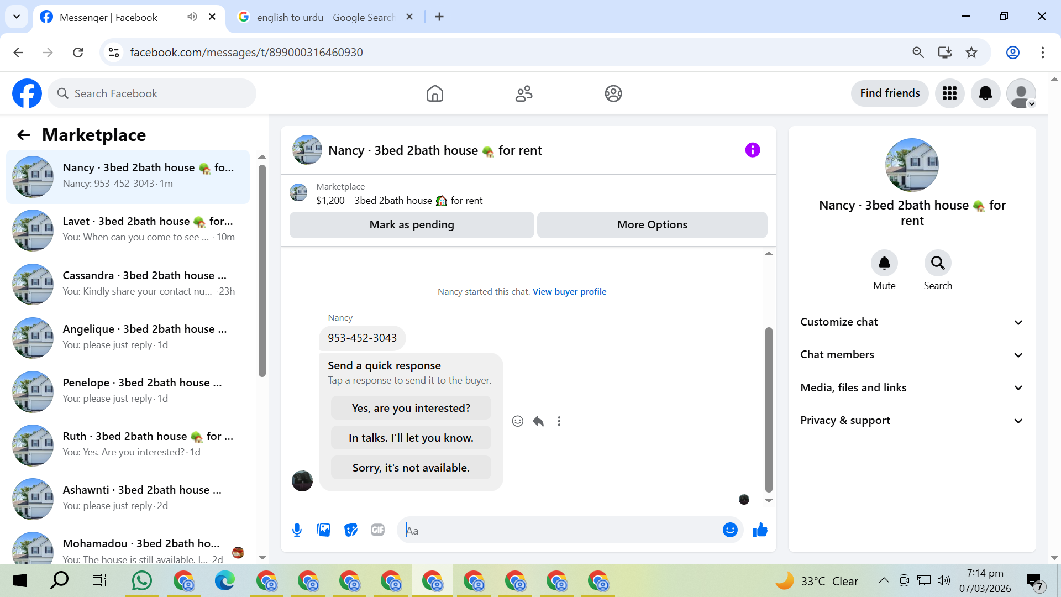
Task: Click the chat list scrollbar thumb
Action: click(262, 271)
